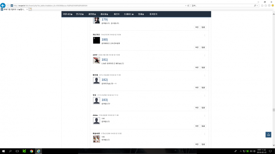Open the three-dot options for comment 182
The image size is (275, 154).
[205, 76]
